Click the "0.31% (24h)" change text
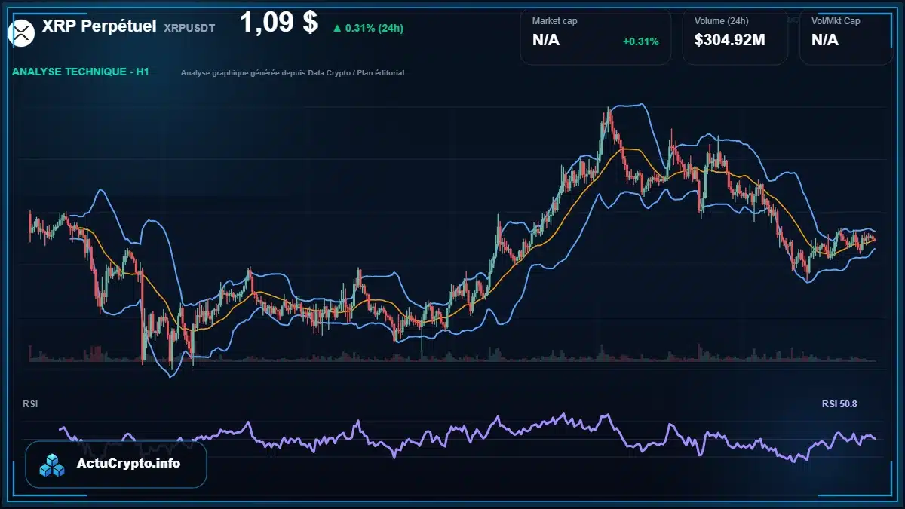 click(x=373, y=29)
